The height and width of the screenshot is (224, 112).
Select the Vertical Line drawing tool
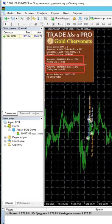18,24
